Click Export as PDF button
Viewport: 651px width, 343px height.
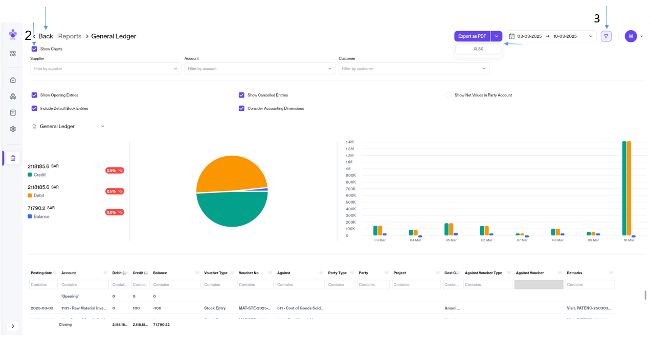pyautogui.click(x=472, y=36)
